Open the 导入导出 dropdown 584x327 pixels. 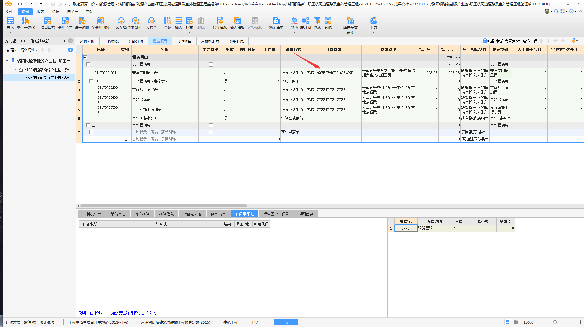tap(29, 50)
